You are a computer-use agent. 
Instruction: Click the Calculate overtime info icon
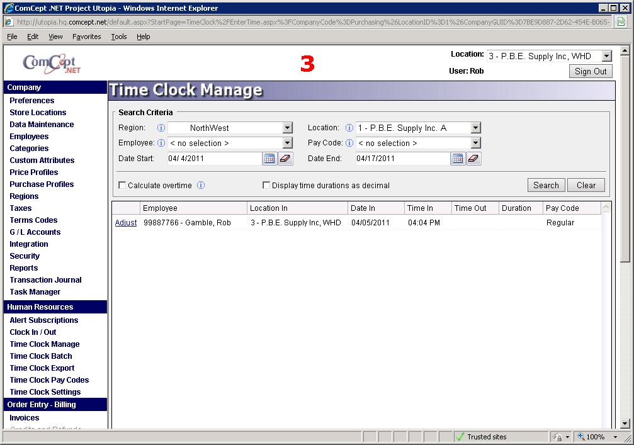coord(201,186)
